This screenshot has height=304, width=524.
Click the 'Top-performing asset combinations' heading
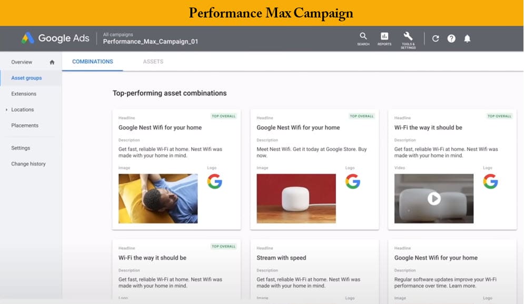tap(170, 93)
